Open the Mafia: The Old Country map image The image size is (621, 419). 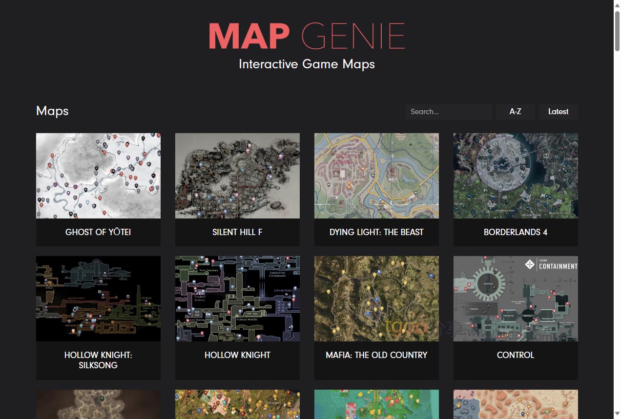pos(376,299)
